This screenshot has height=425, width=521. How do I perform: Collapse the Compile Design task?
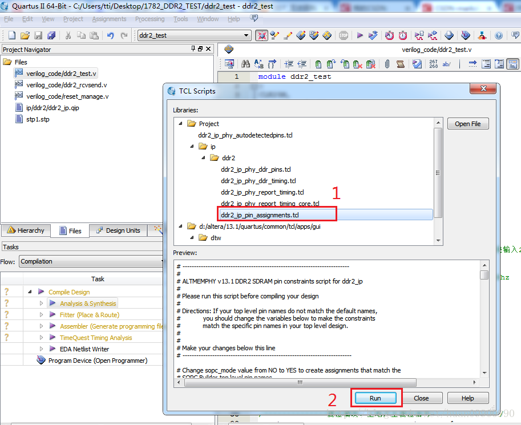[x=30, y=292]
